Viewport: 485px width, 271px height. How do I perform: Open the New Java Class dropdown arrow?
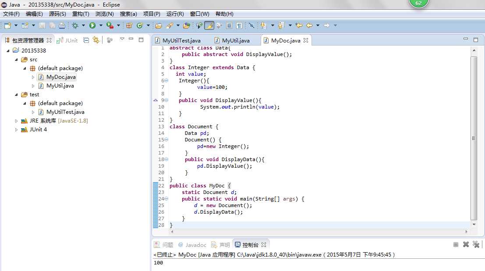(148, 25)
